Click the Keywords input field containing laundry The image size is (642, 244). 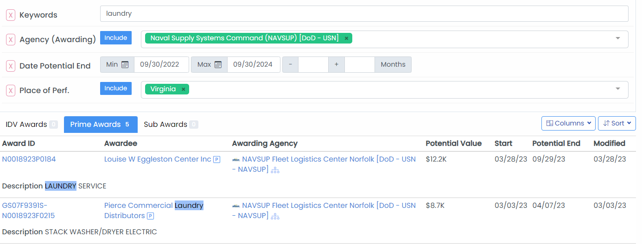click(364, 14)
